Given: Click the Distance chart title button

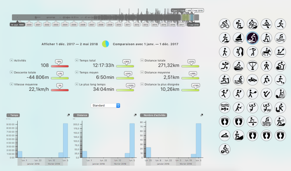Looking at the screenshot, I should pyautogui.click(x=81, y=115).
